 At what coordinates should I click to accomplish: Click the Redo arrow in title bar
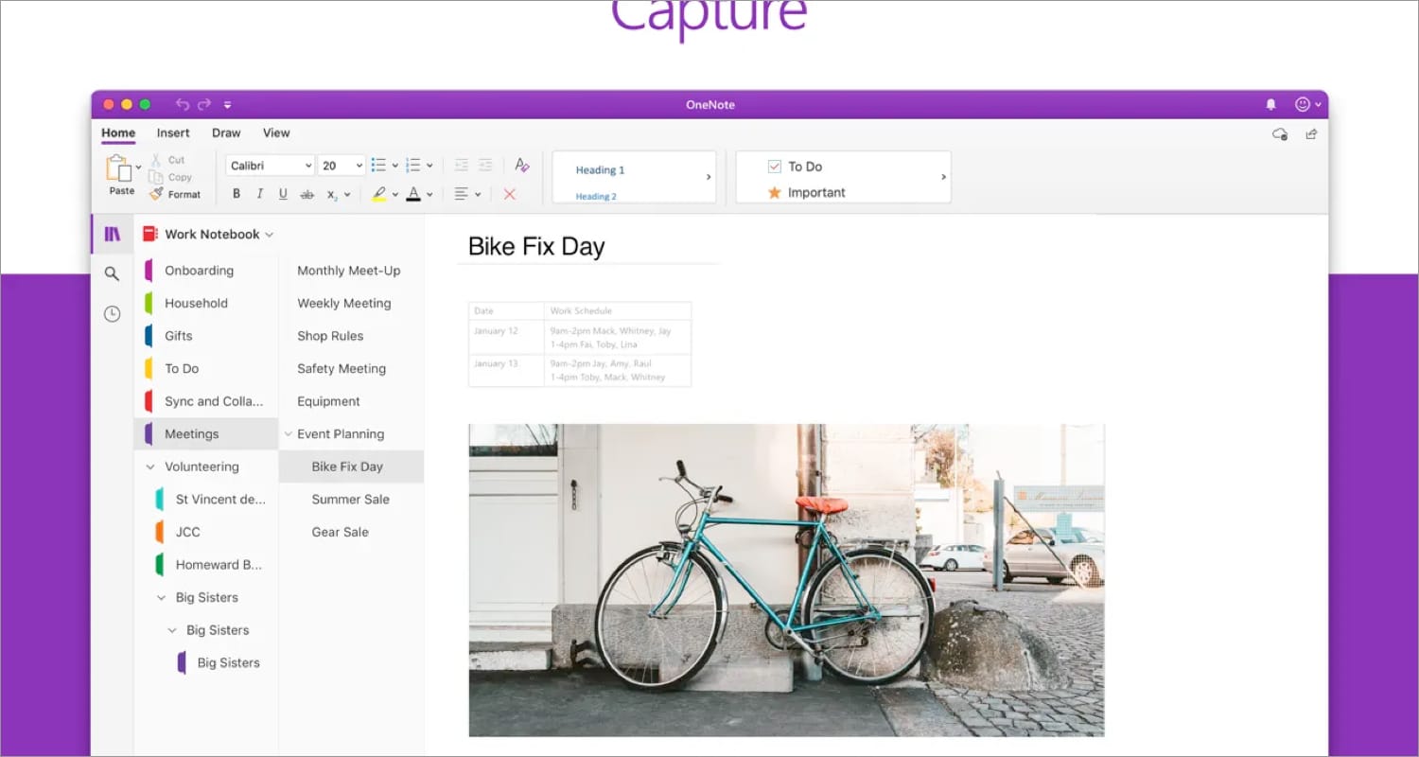pyautogui.click(x=203, y=104)
